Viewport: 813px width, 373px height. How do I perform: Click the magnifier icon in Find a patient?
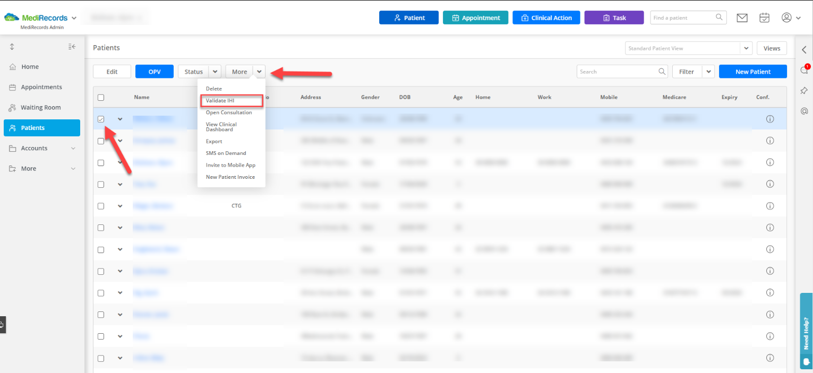point(720,18)
